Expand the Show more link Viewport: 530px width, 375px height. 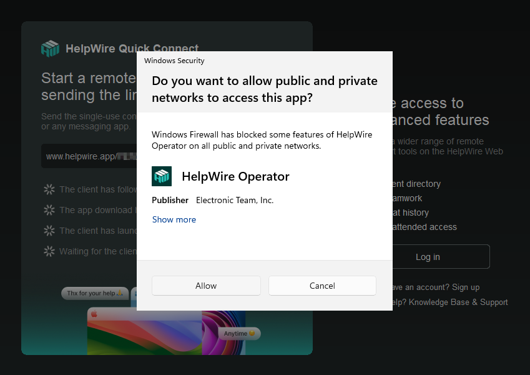pyautogui.click(x=174, y=219)
